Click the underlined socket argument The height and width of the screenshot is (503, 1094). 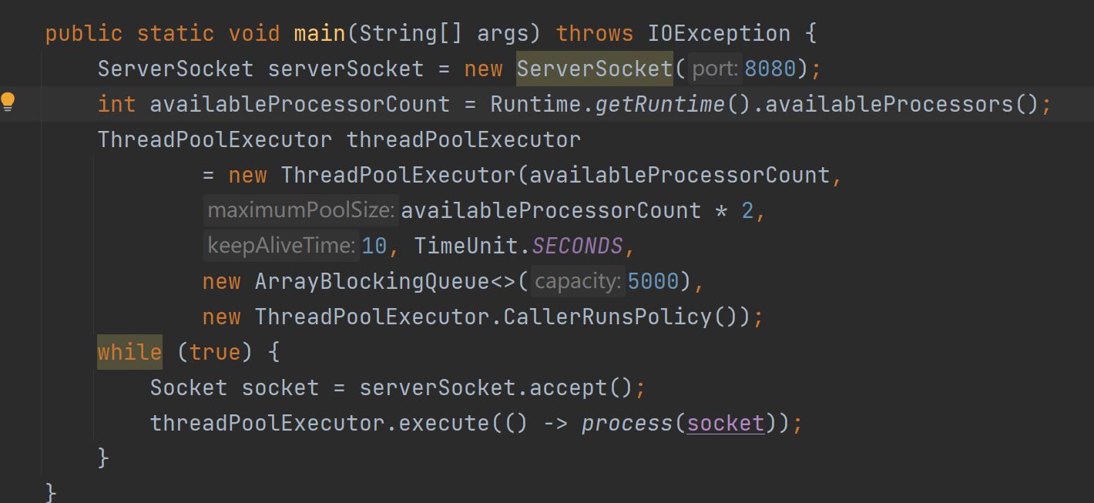pos(725,423)
